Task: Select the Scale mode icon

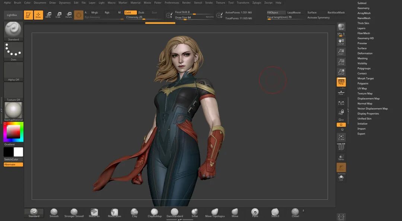Action: [x=58, y=15]
